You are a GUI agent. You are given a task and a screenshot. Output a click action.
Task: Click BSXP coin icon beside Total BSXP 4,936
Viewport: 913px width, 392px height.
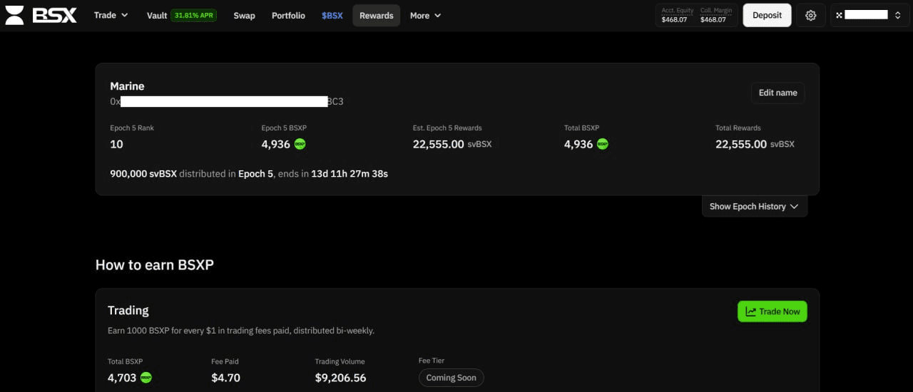603,144
